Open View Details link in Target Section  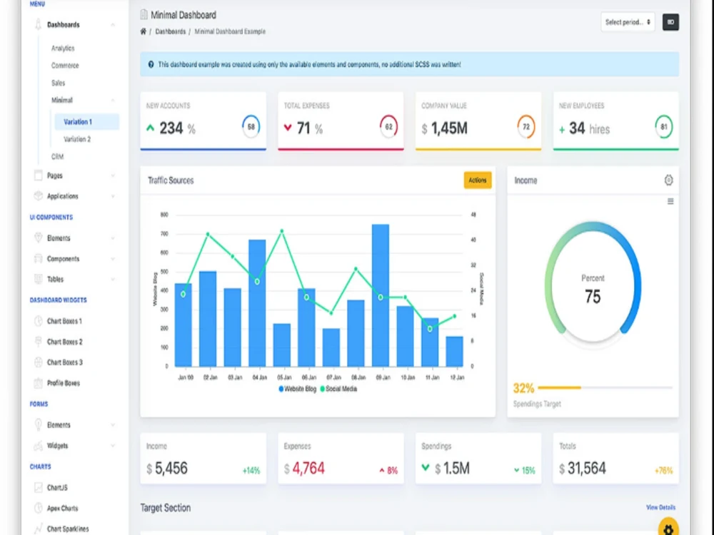(660, 507)
